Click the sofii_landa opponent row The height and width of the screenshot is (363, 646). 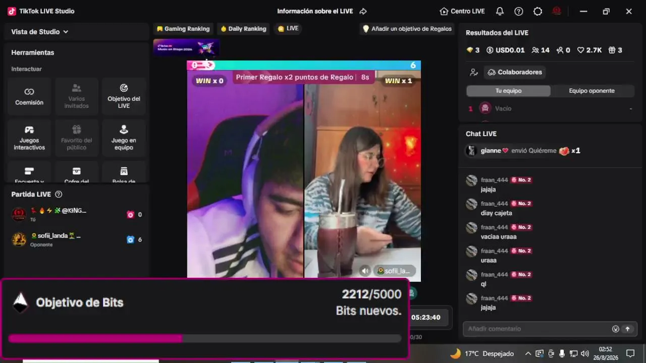(77, 239)
